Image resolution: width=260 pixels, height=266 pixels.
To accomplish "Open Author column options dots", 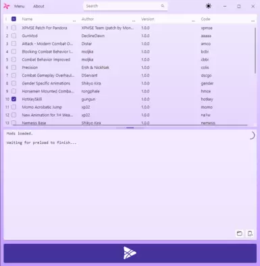I will [x=134, y=21].
